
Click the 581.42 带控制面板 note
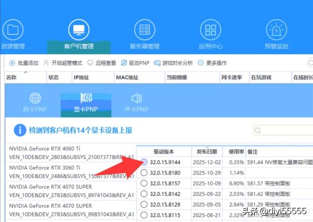click(x=268, y=194)
